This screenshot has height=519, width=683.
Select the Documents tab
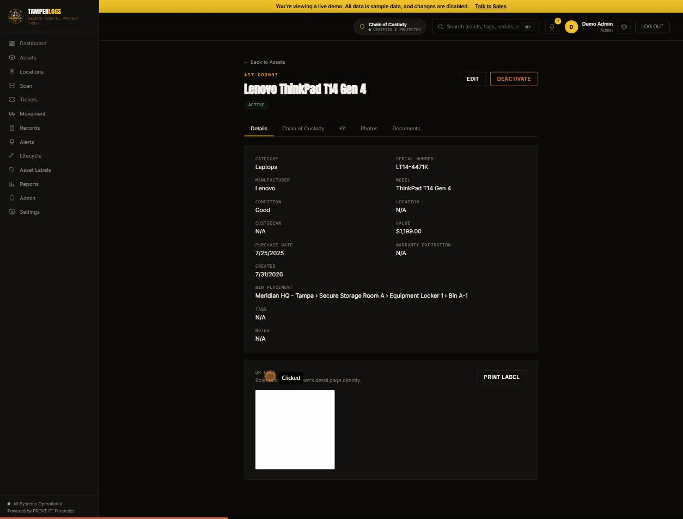pos(406,129)
